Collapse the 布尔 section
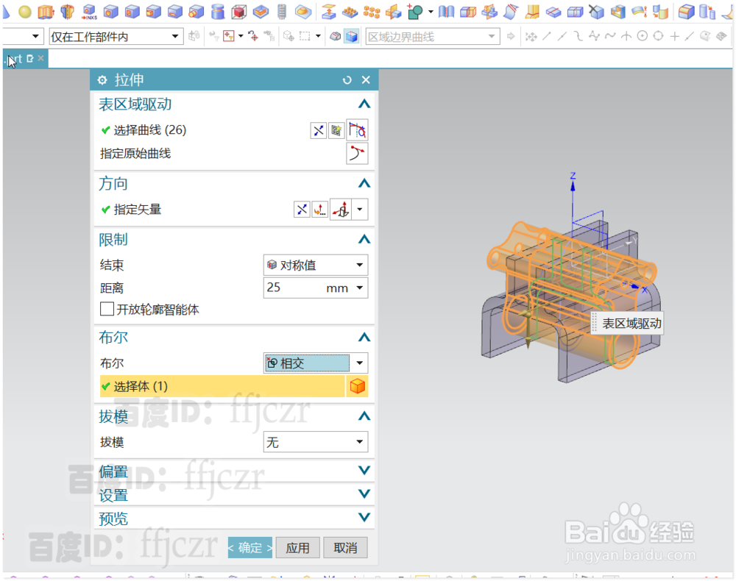The width and height of the screenshot is (736, 581). (x=364, y=337)
